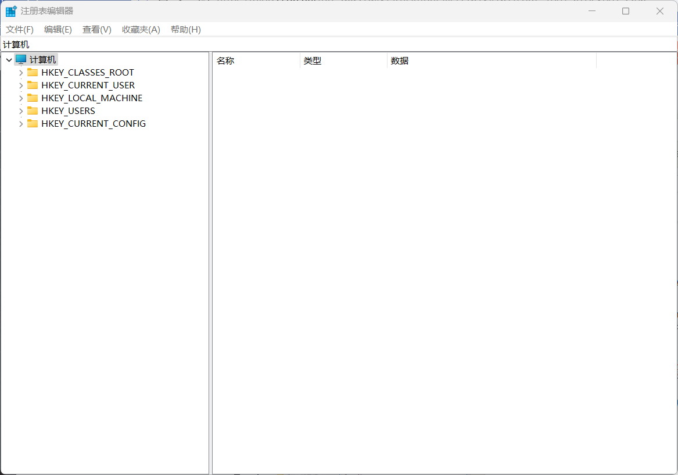Click the computer icon beside 计算机 node

point(21,59)
